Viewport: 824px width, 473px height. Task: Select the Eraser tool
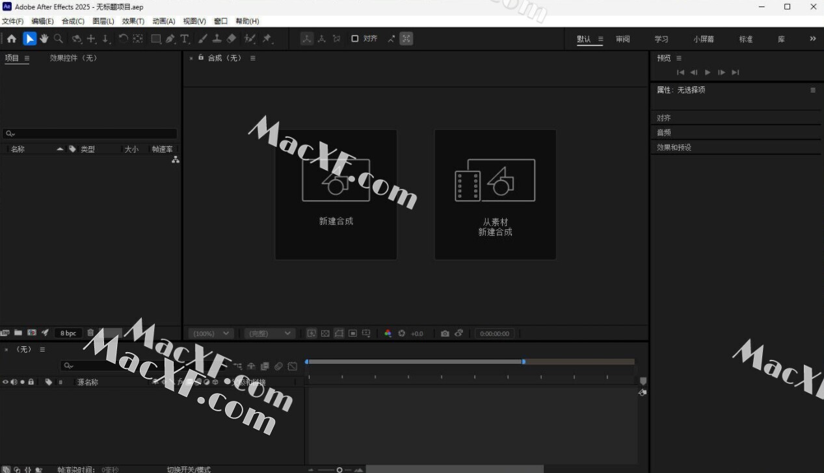232,39
